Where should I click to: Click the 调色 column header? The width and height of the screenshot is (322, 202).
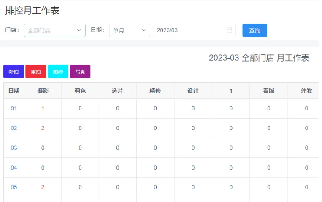pyautogui.click(x=80, y=91)
